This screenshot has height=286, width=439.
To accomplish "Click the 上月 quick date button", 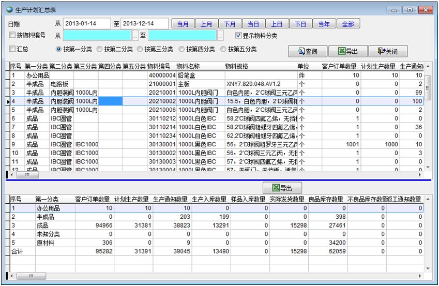I will click(207, 24).
